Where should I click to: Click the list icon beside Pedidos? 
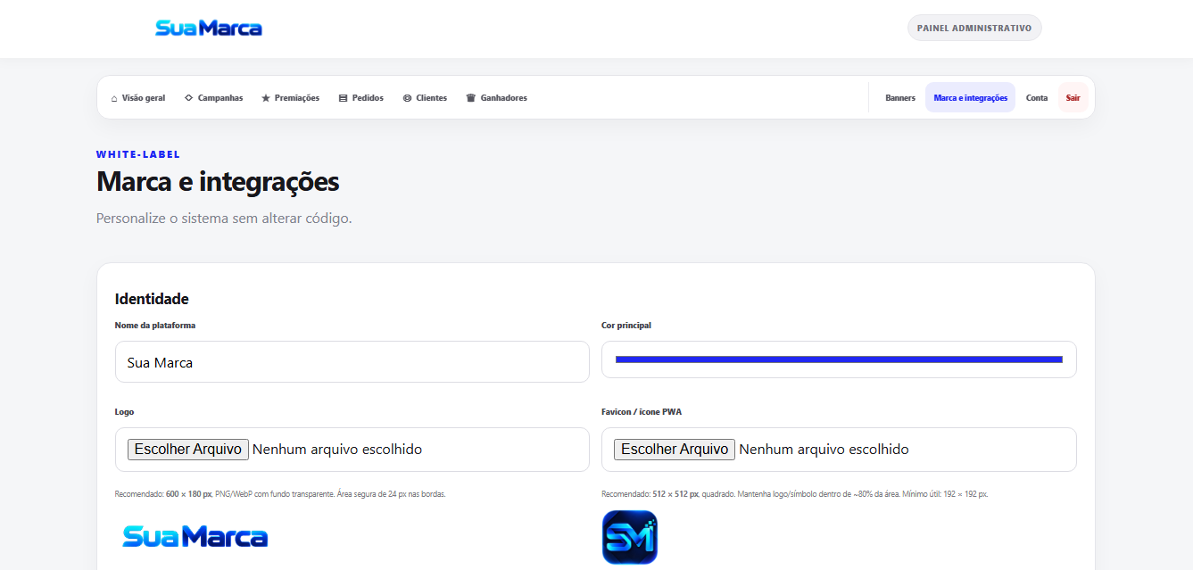coord(343,98)
